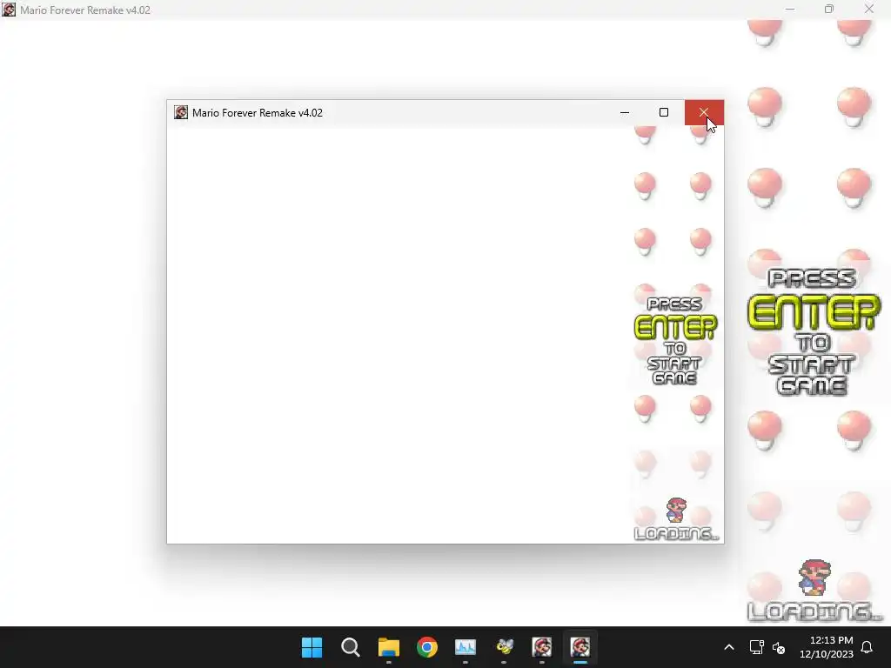Open network settings from the system tray

pos(756,647)
